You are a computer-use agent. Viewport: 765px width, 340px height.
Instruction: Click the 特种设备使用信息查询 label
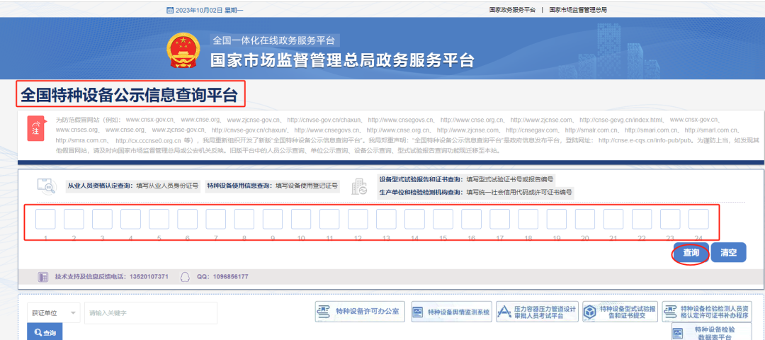pyautogui.click(x=239, y=186)
